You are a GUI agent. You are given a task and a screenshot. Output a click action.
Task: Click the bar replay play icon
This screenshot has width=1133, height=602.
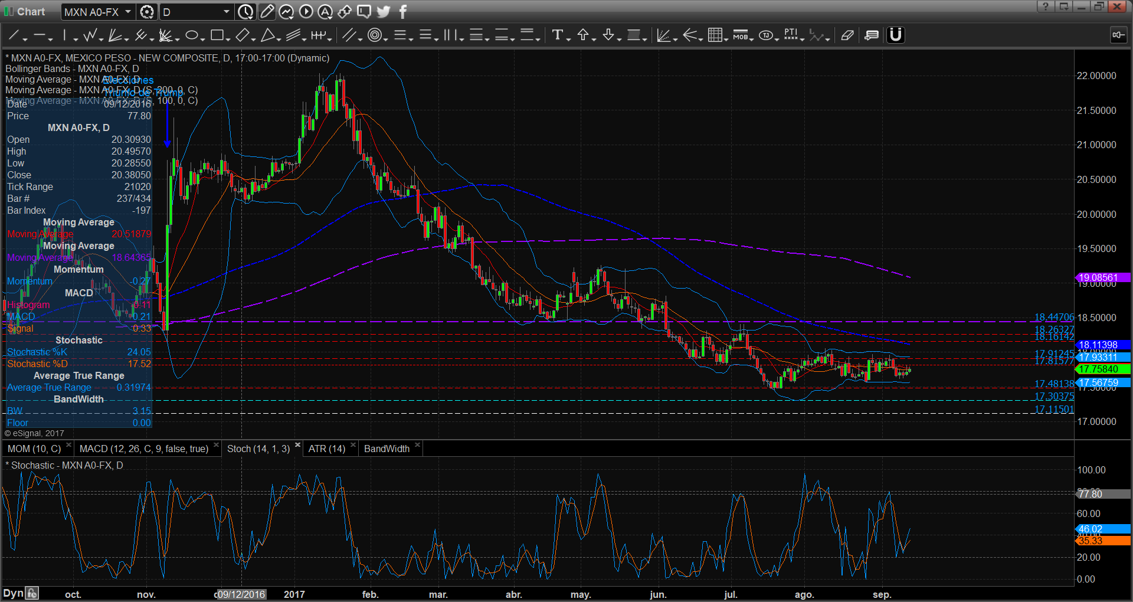(306, 11)
